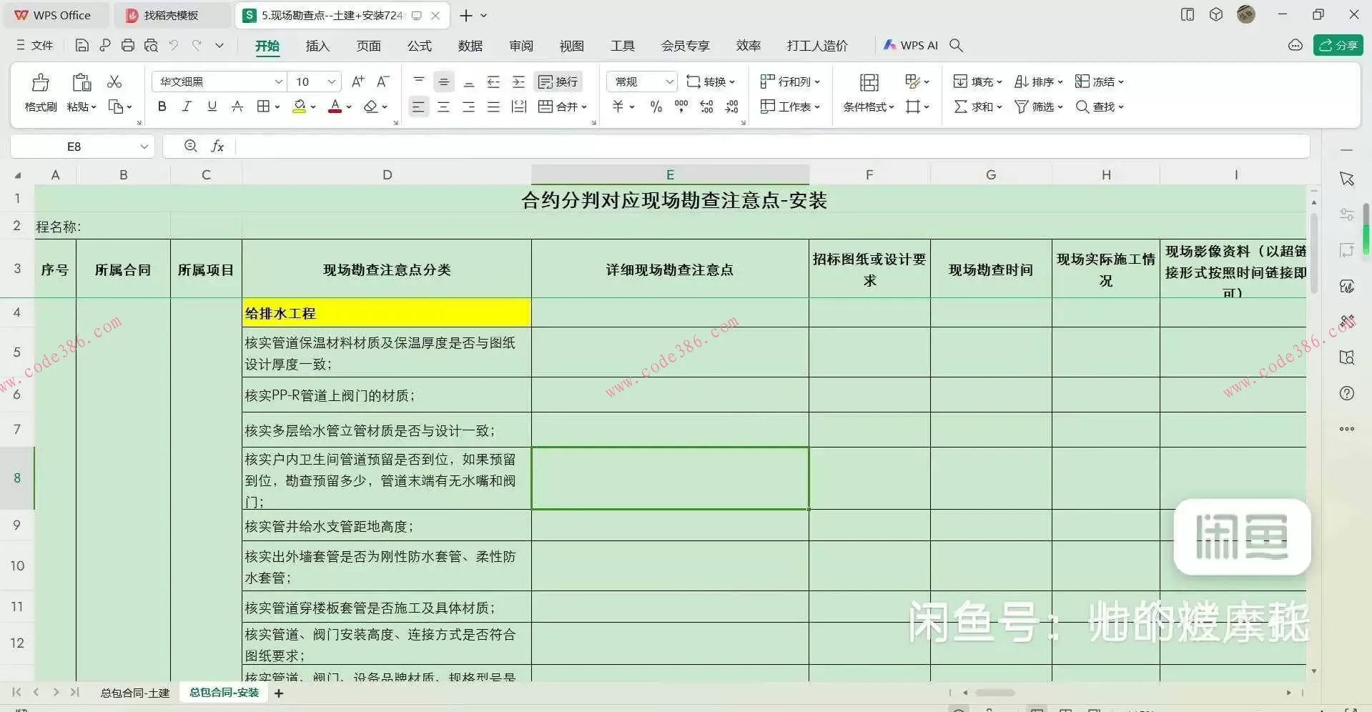Expand the number format dropdown showing 常规

pos(669,81)
